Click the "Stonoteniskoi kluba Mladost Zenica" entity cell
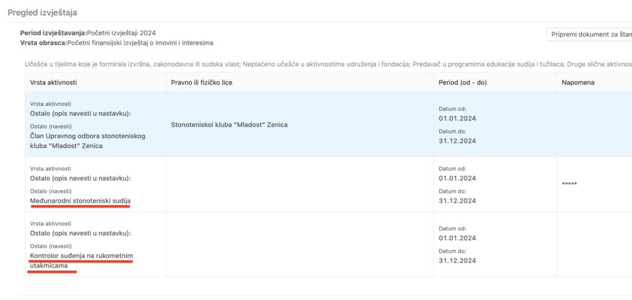Viewport: 632px width, 300px height. 229,124
